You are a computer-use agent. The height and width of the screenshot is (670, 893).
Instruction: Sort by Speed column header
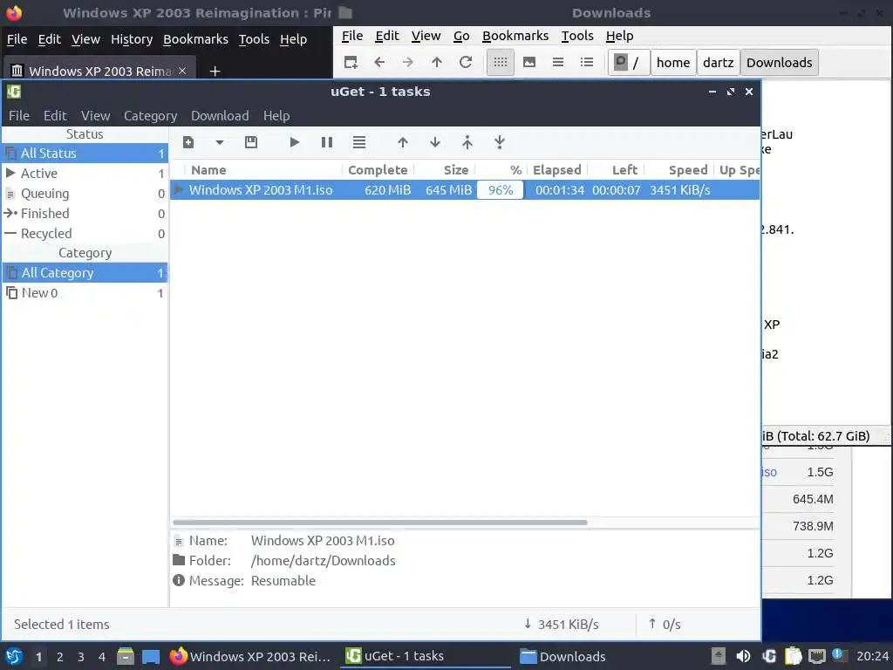678,170
